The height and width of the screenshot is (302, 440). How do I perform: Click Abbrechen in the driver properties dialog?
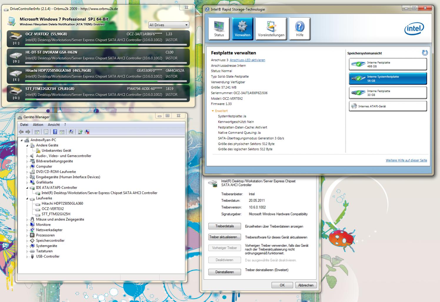tap(306, 285)
